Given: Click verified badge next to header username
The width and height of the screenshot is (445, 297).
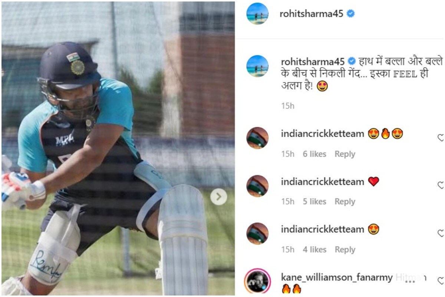Looking at the screenshot, I should point(350,14).
